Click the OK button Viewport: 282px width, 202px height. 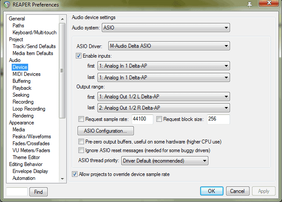(212, 191)
